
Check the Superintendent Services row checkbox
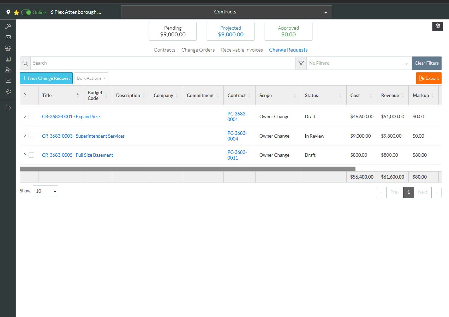click(x=31, y=136)
